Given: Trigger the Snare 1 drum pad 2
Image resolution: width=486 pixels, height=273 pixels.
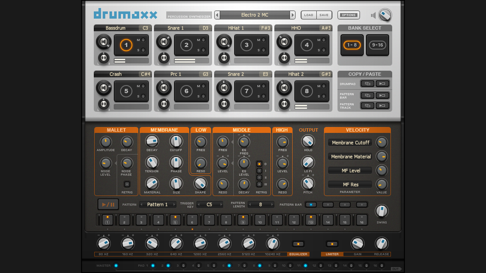Looking at the screenshot, I should click(x=186, y=45).
